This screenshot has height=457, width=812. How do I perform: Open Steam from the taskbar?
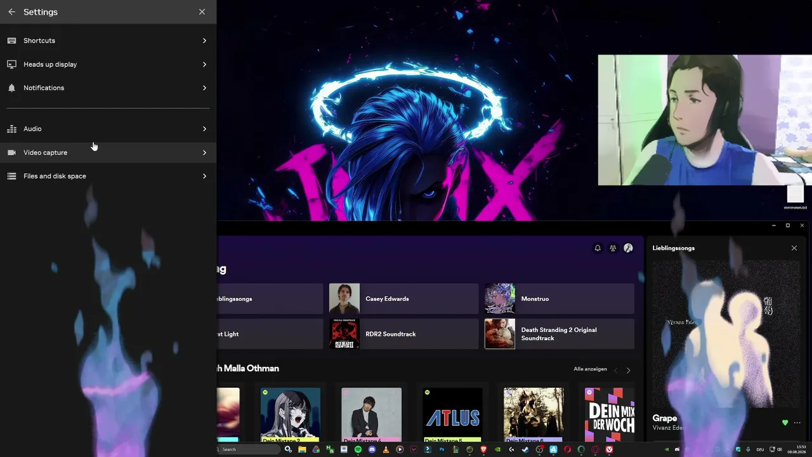point(525,449)
